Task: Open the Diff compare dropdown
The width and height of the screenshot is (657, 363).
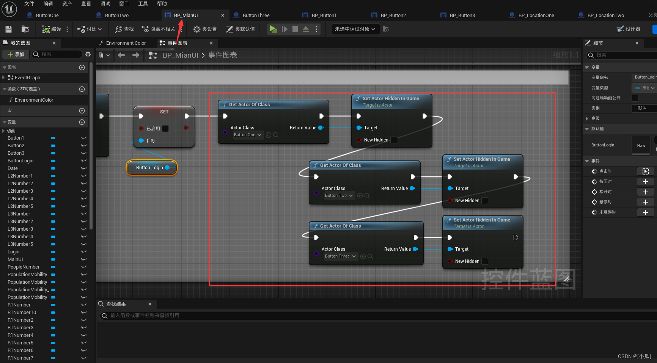Action: pyautogui.click(x=90, y=29)
